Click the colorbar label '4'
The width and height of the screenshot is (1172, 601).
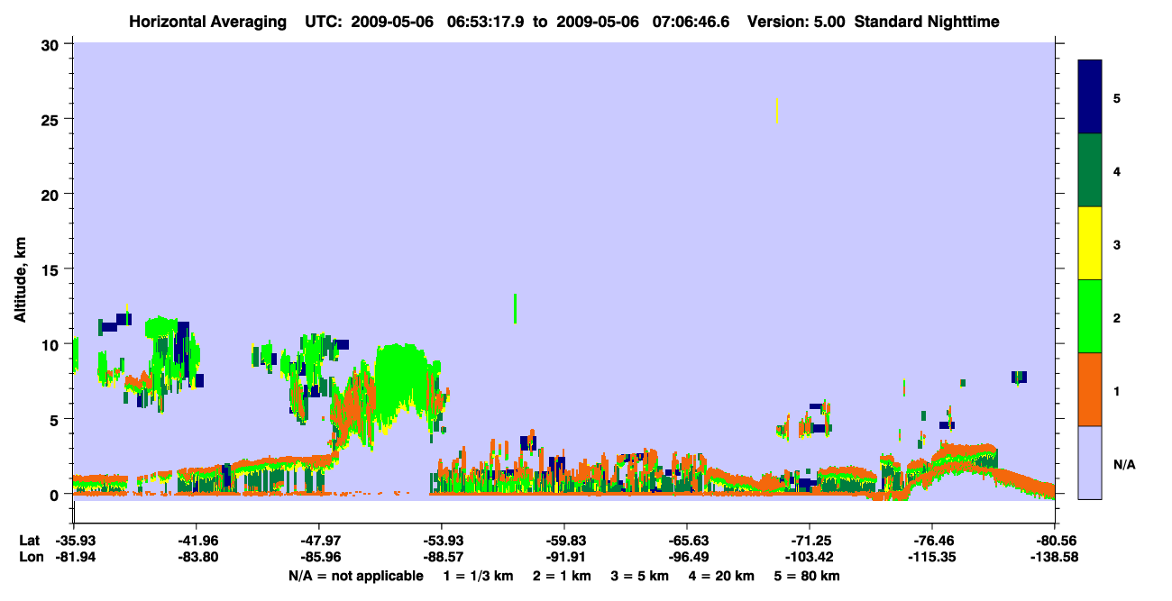(1117, 170)
